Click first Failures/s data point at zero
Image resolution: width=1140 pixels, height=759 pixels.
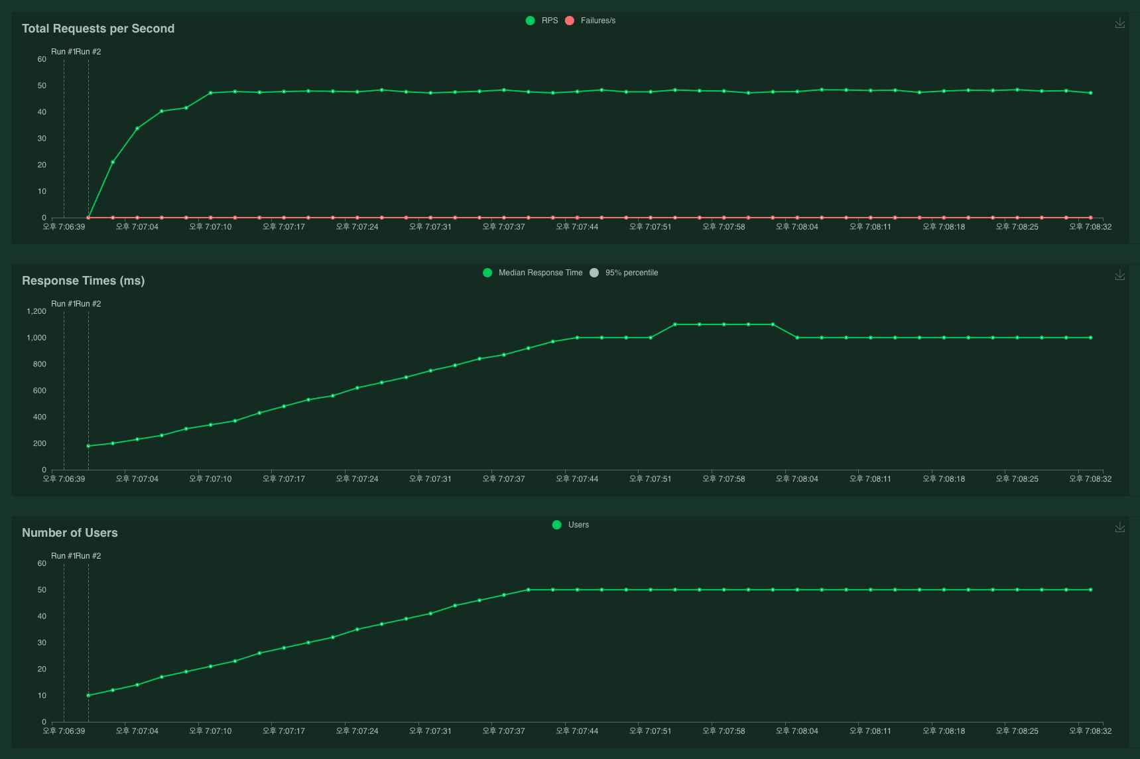pyautogui.click(x=88, y=218)
